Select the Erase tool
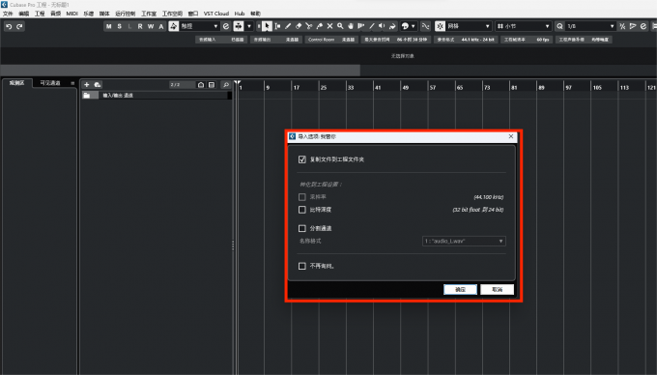Viewport: 657px width, 375px height. (299, 26)
